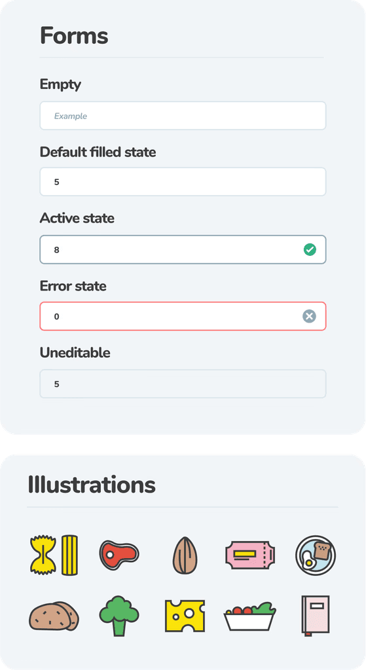Click the gray X clear icon in Error field
The height and width of the screenshot is (670, 366).
click(x=309, y=316)
